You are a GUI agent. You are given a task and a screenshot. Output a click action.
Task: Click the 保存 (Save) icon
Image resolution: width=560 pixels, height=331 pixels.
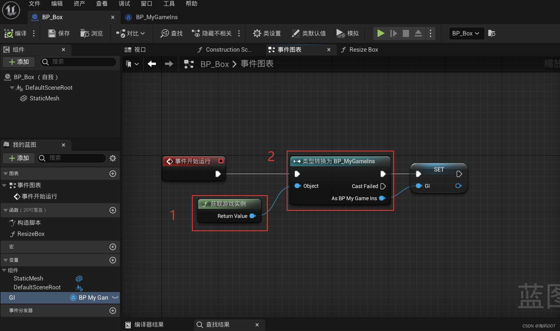coord(52,33)
